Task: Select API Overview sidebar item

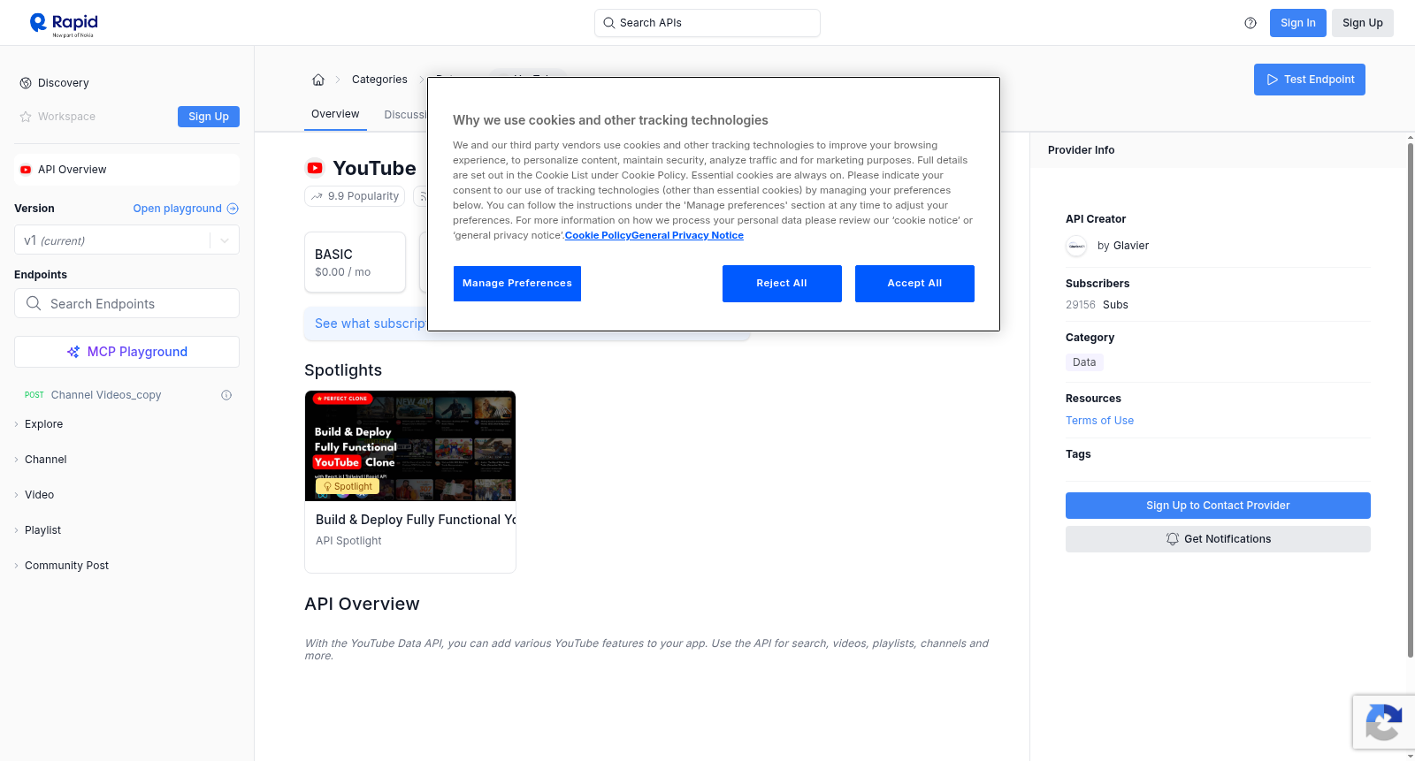Action: pos(126,170)
